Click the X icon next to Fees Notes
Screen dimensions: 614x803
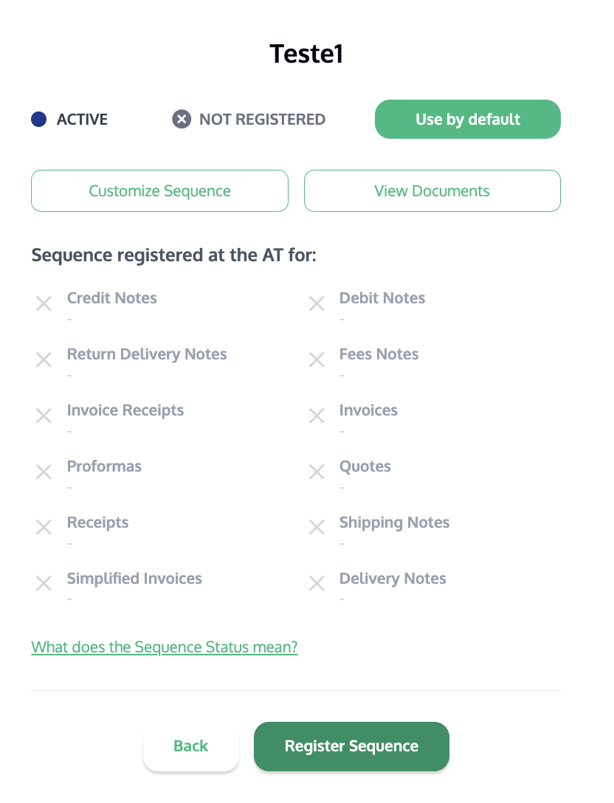[317, 359]
